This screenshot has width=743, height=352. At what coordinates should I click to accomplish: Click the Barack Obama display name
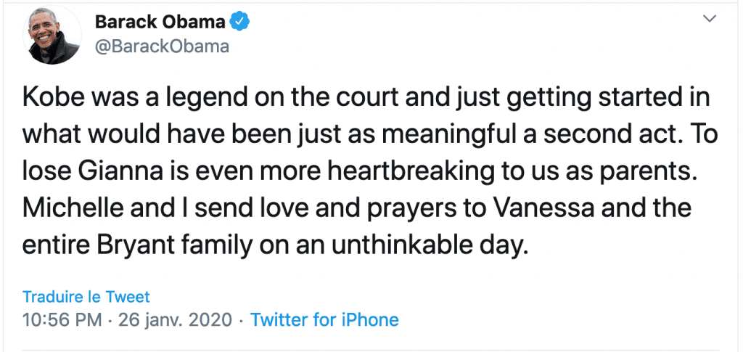[x=160, y=22]
